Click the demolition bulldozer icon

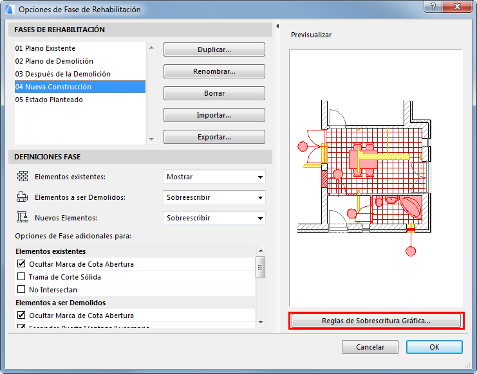coord(23,197)
